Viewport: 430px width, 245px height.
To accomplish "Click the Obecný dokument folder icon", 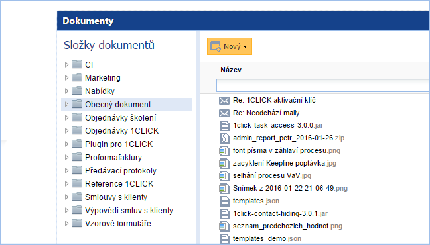I will coord(77,104).
